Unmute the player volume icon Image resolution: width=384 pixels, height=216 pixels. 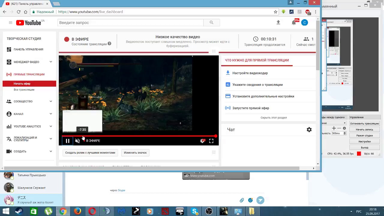[x=77, y=141]
